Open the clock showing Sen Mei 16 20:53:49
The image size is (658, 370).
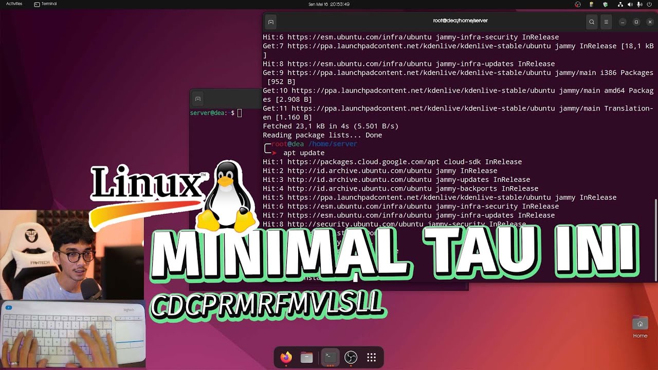pos(329,4)
